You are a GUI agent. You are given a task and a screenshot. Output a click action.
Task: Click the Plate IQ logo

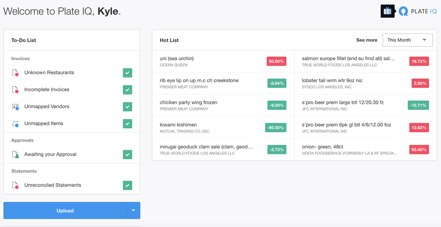(x=417, y=11)
